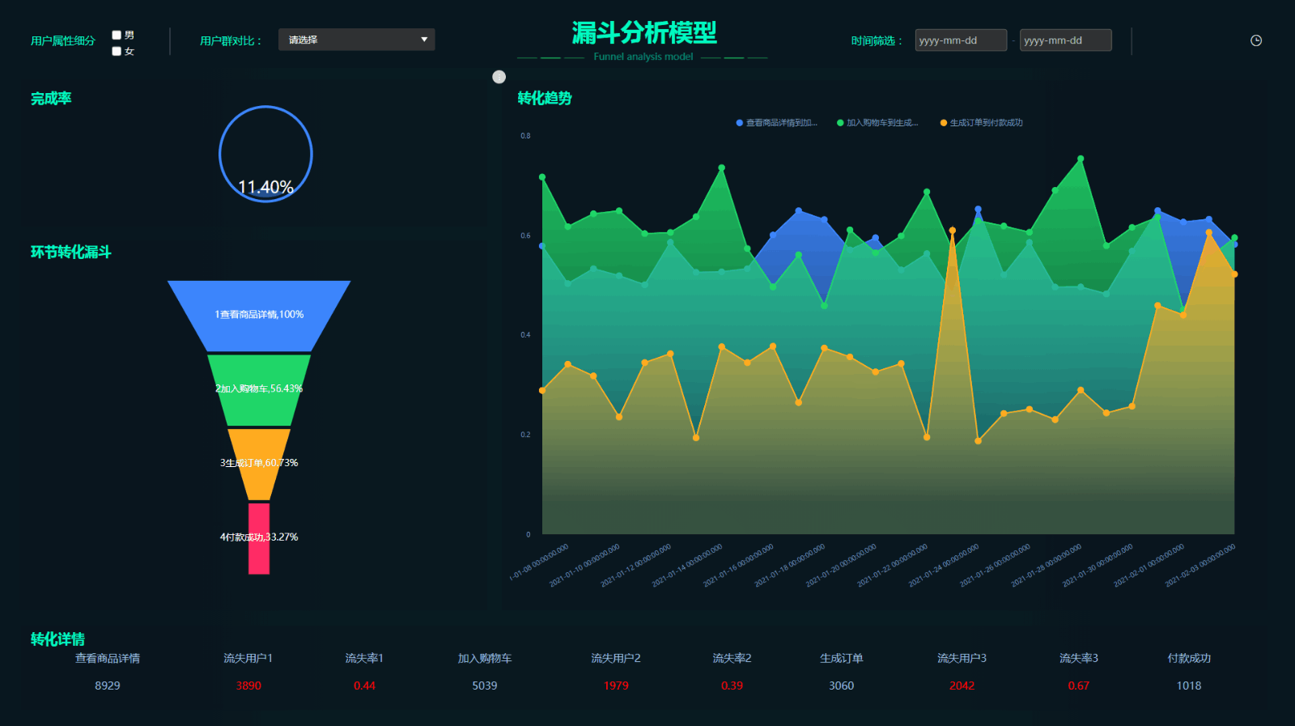
Task: Click the 流失用户2 column header
Action: (x=616, y=658)
